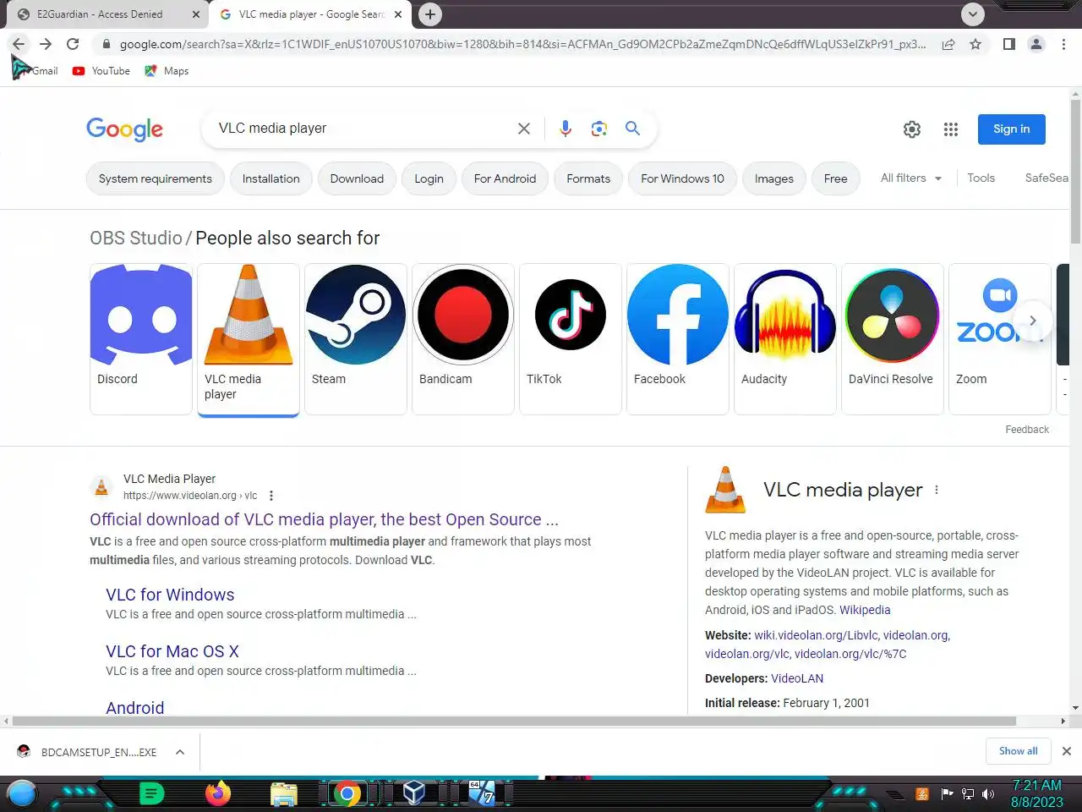This screenshot has height=812, width=1082.
Task: Filter by For Windows 10 chip
Action: (x=682, y=178)
